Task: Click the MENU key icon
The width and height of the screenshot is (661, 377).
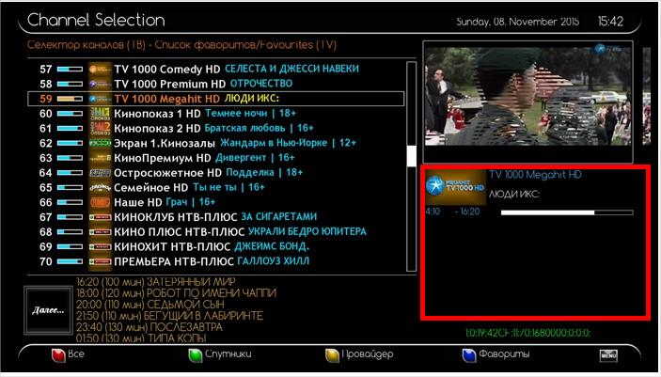Action: [608, 355]
